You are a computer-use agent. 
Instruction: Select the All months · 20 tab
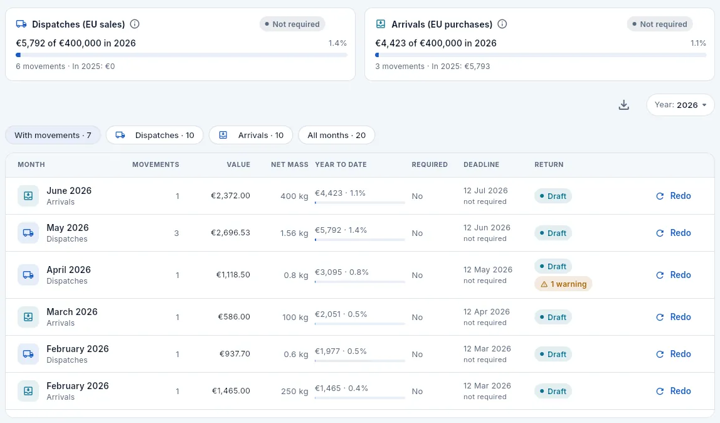(x=337, y=135)
